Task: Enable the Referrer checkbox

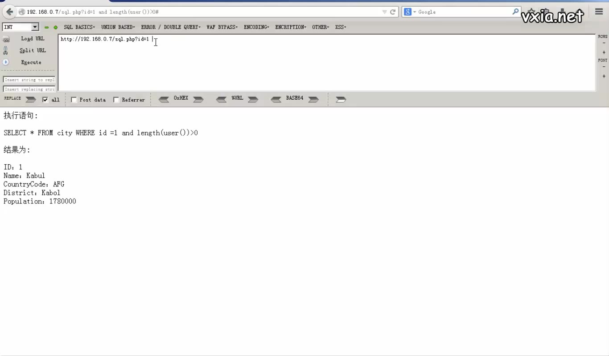Action: coord(116,100)
